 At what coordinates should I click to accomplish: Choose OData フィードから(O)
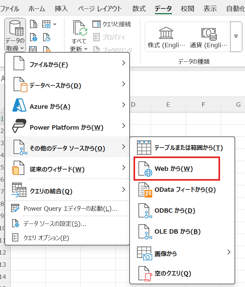[182, 190]
